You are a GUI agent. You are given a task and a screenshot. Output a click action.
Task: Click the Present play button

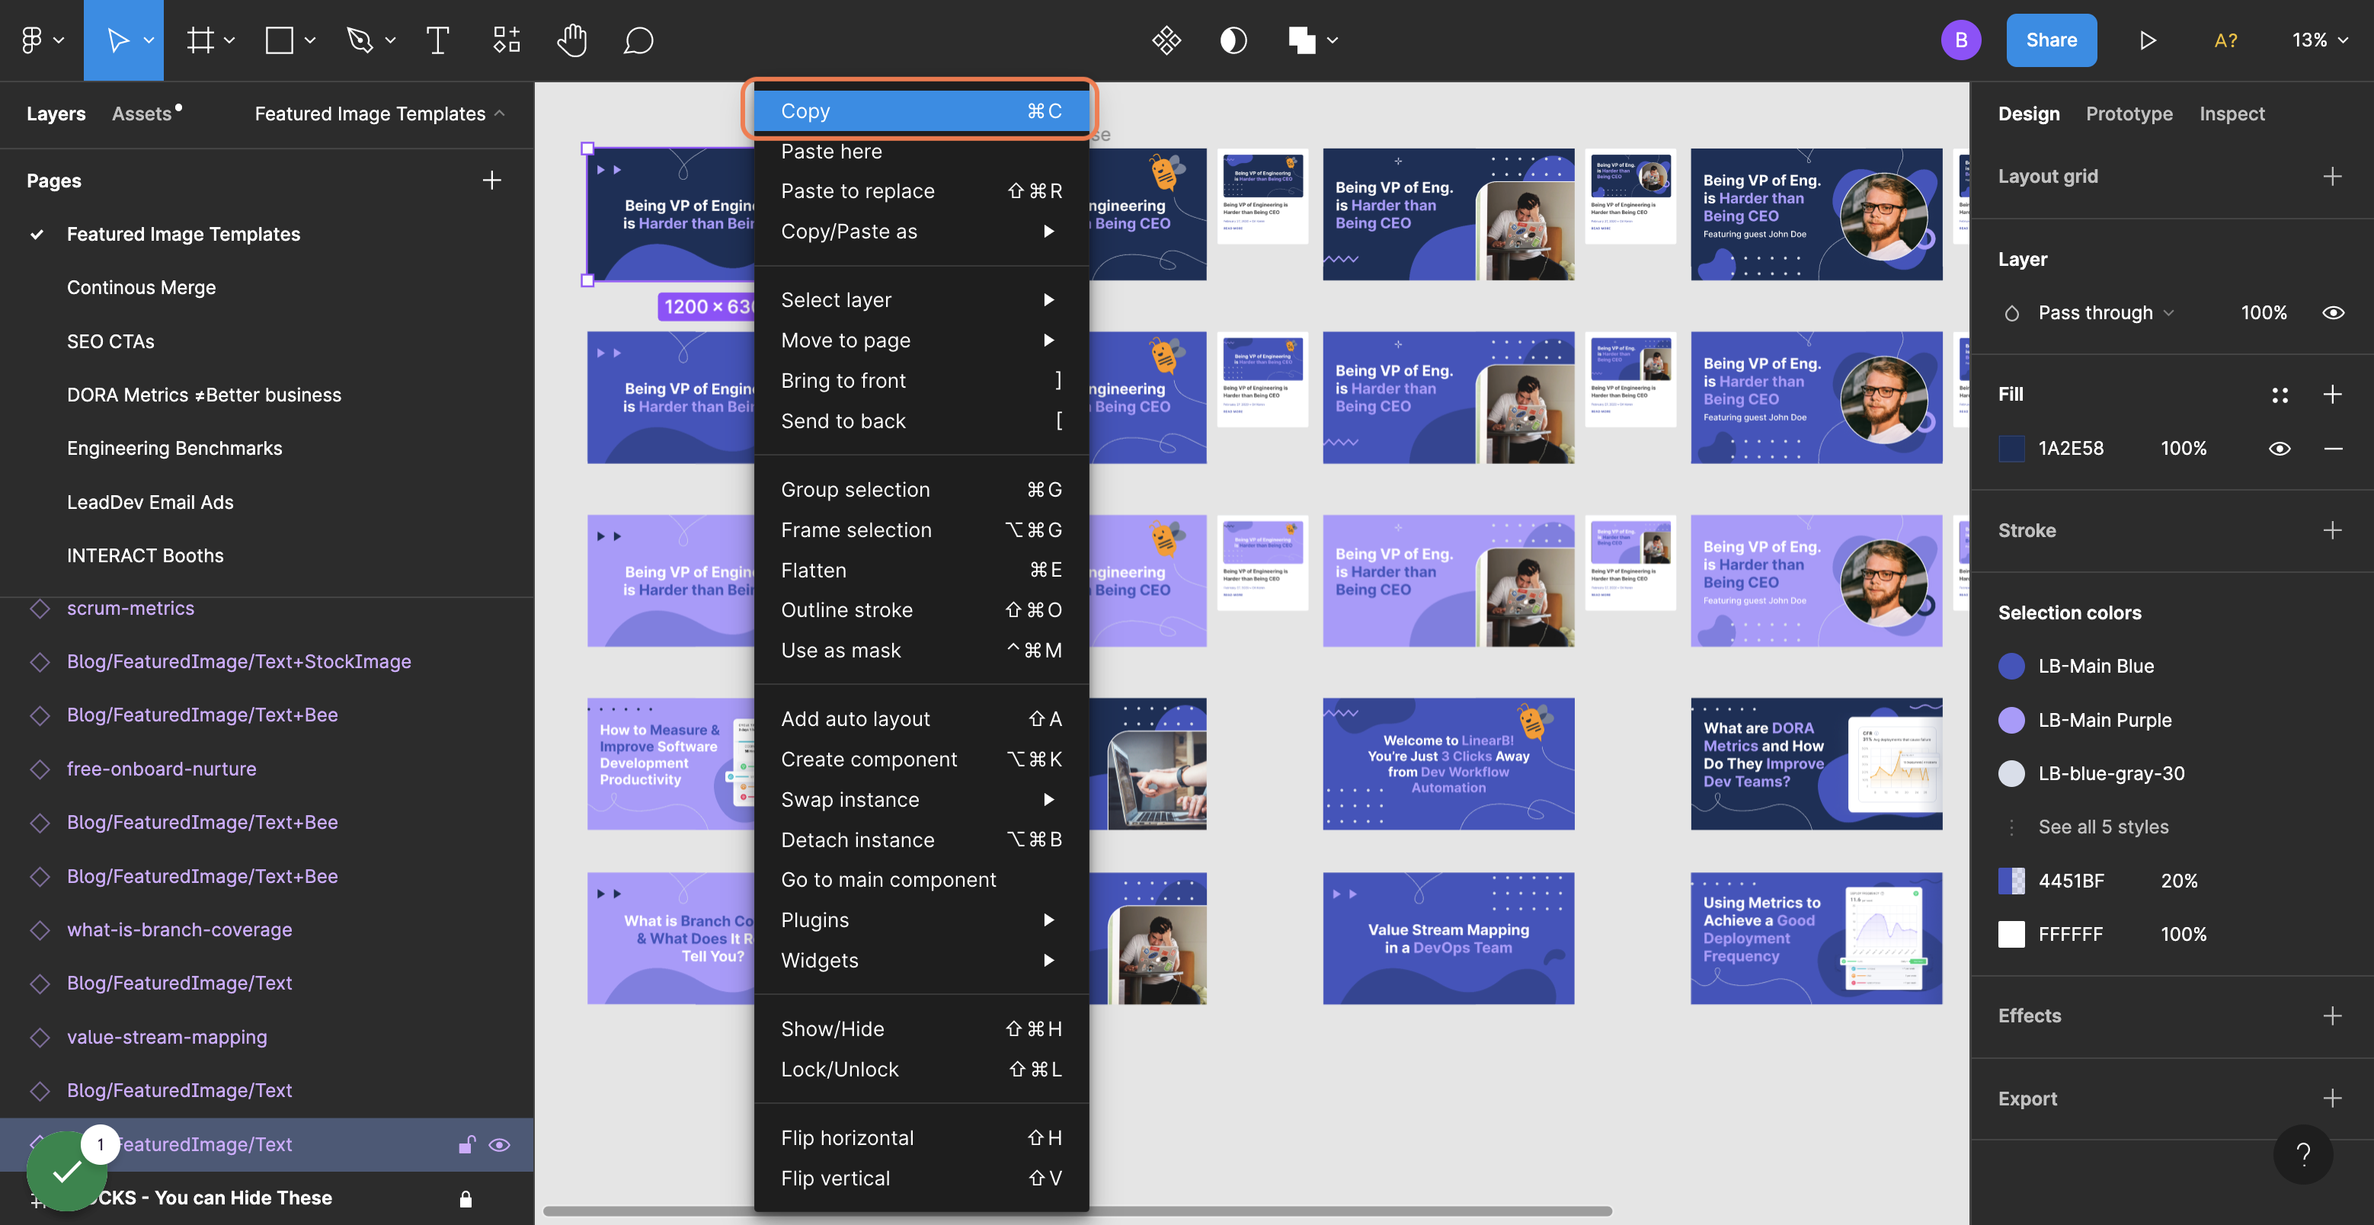pos(2147,40)
